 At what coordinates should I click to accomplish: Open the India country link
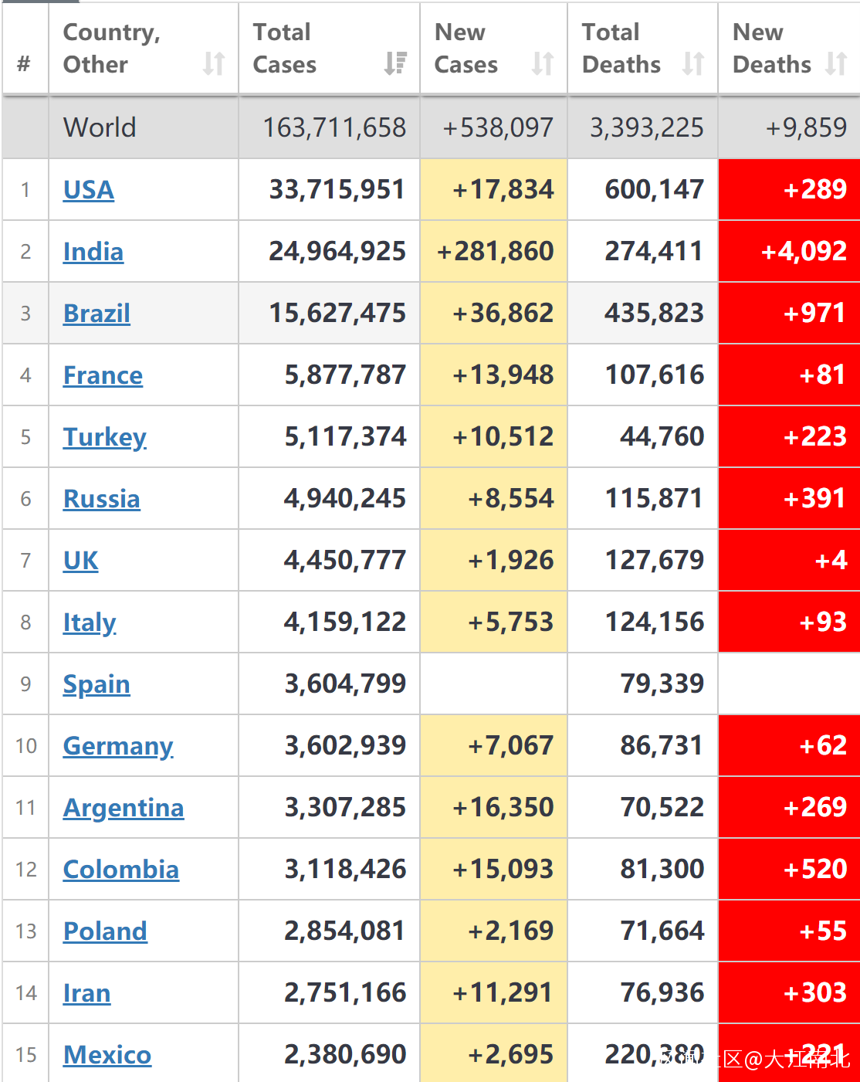(93, 252)
